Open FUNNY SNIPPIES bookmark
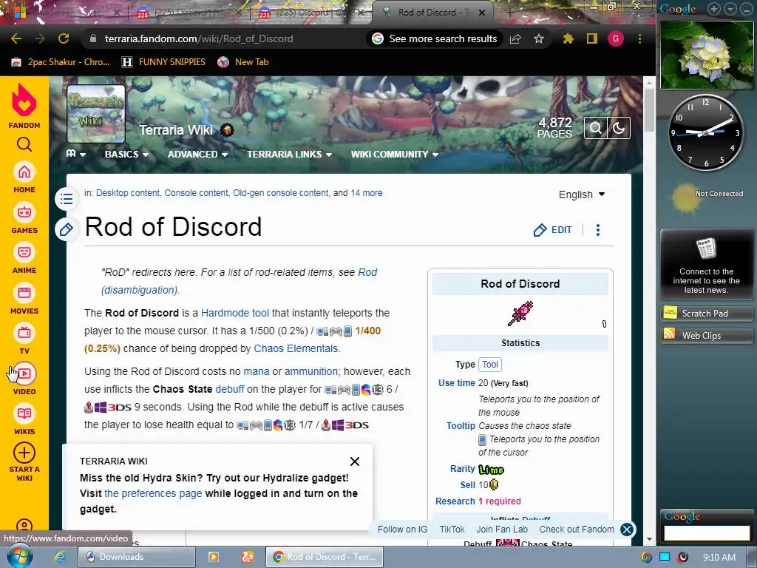Image resolution: width=757 pixels, height=568 pixels. click(x=163, y=62)
